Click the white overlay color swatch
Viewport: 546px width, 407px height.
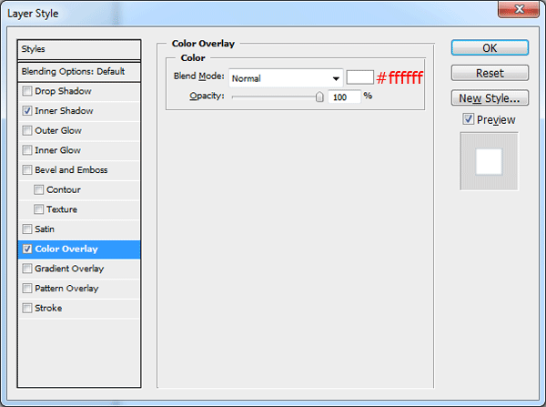click(360, 78)
